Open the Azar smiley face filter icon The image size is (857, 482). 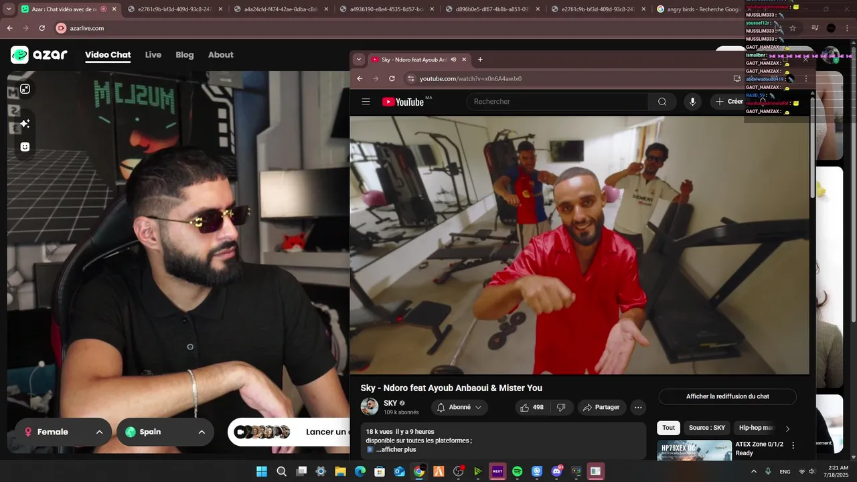pyautogui.click(x=25, y=147)
